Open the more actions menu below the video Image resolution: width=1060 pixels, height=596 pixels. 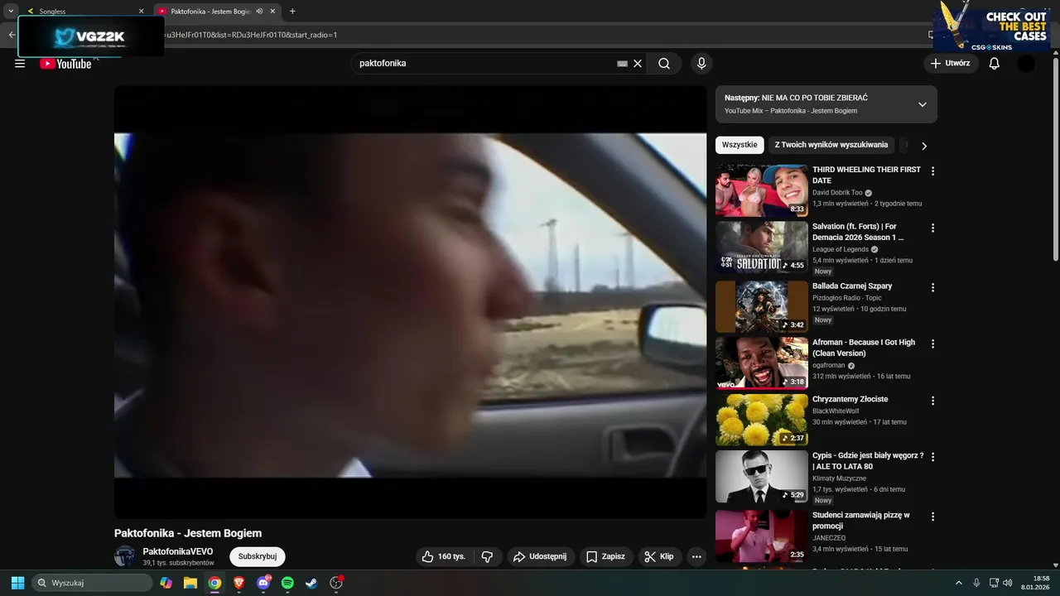click(696, 556)
